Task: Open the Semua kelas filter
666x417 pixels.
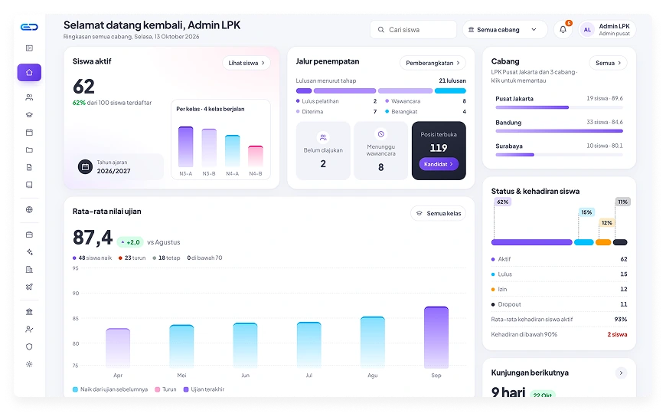Action: [x=439, y=213]
